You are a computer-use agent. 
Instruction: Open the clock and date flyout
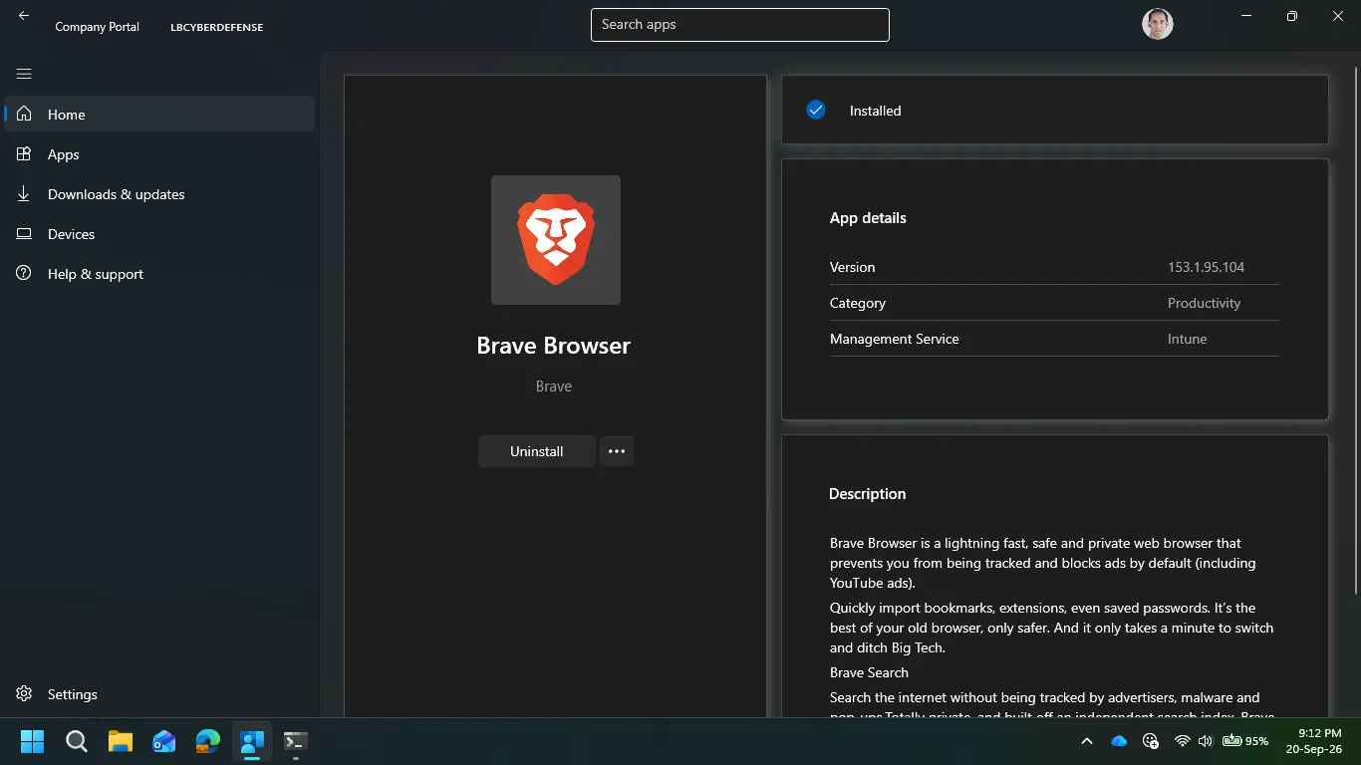[1316, 741]
